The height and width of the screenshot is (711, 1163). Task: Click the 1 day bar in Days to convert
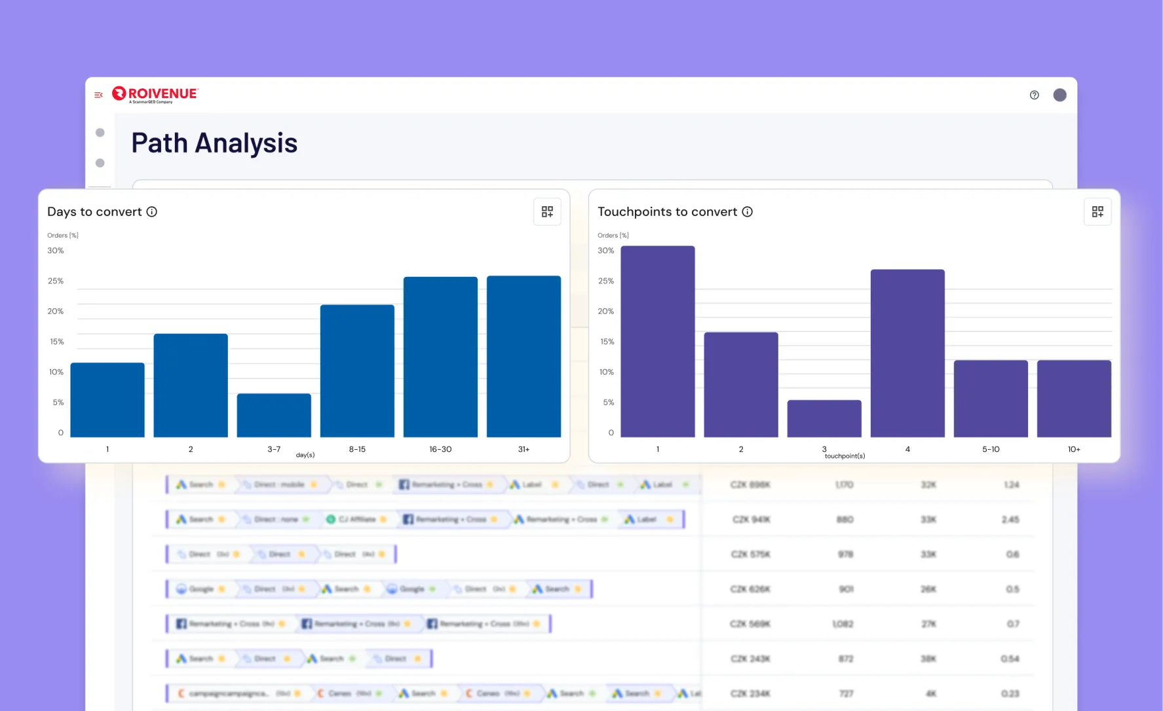(107, 399)
